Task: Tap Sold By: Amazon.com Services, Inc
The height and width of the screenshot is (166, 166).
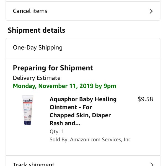Action: (90, 139)
